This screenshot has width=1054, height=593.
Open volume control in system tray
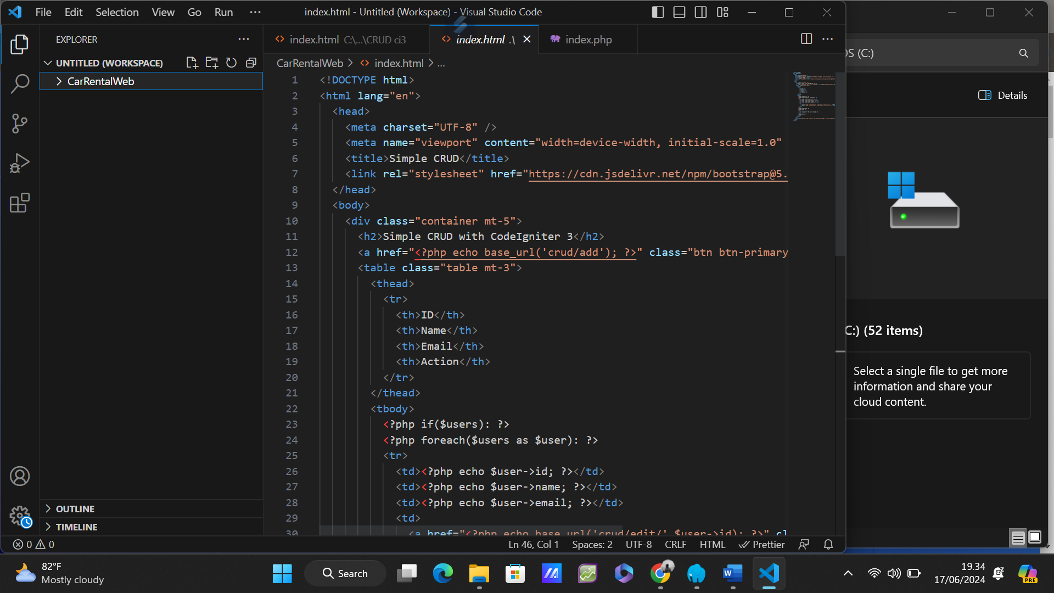tap(894, 574)
